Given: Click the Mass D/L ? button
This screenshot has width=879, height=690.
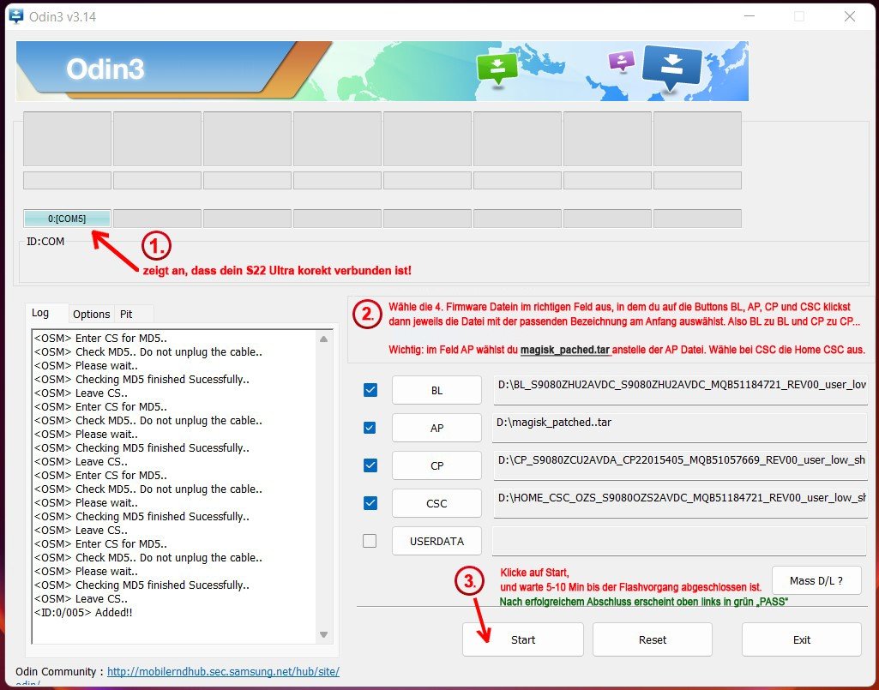Looking at the screenshot, I should [816, 580].
